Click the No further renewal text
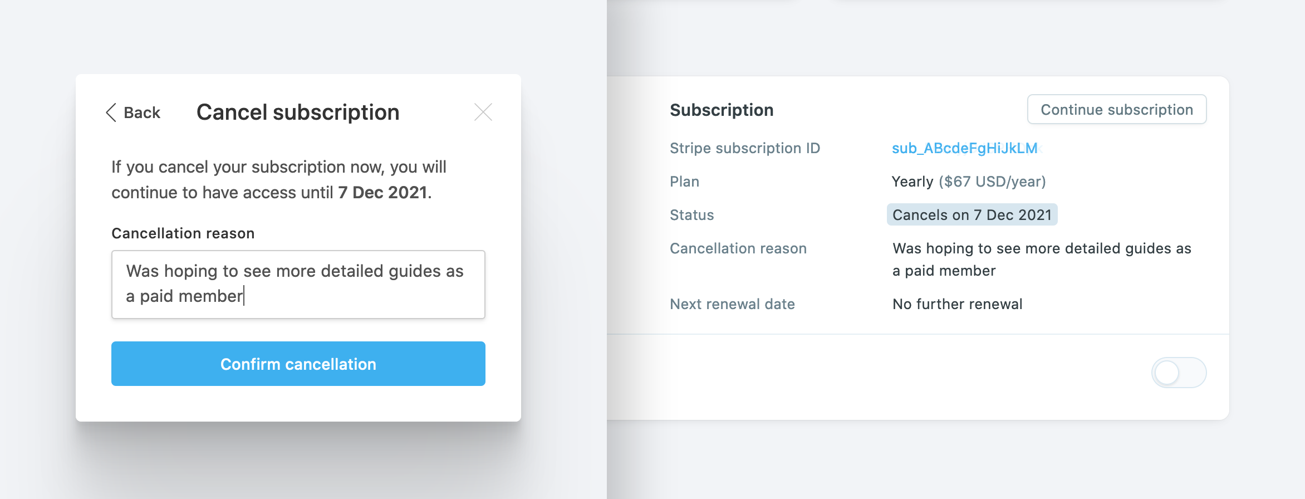The width and height of the screenshot is (1305, 499). 958,304
